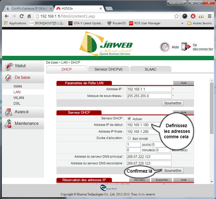Select DSL in the sidebar

point(17,103)
